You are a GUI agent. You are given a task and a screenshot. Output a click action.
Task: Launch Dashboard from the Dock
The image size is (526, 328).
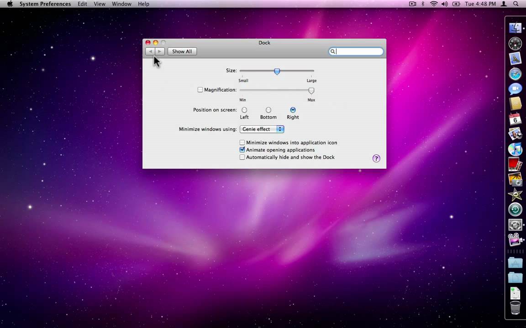(515, 44)
